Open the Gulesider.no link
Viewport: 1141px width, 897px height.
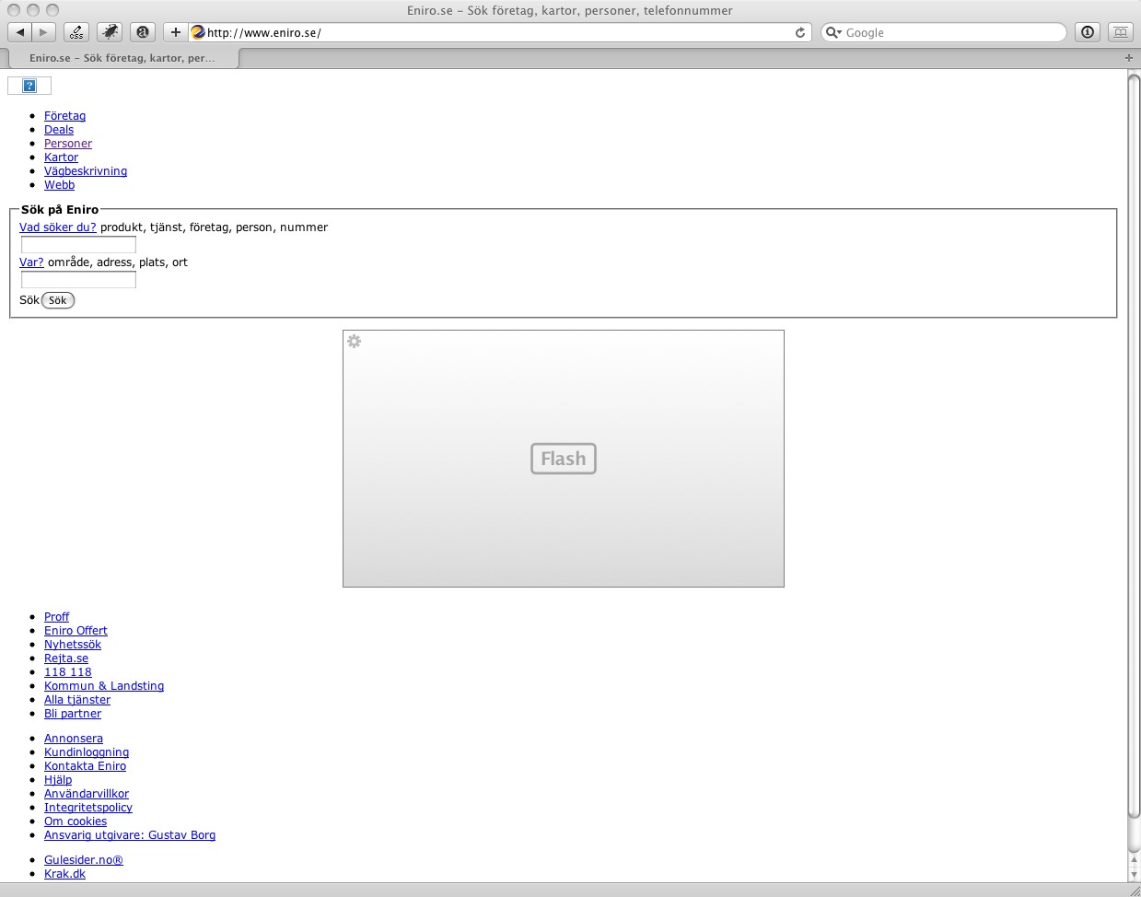pos(83,860)
